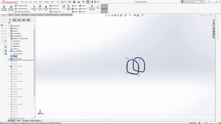Click the tree filter funnel icon

click(x=9, y=23)
